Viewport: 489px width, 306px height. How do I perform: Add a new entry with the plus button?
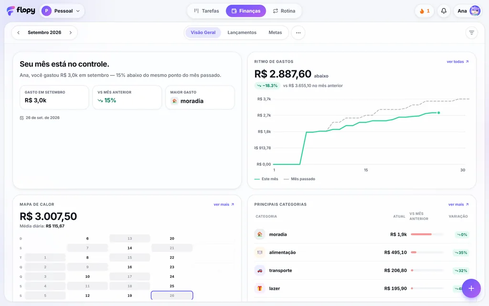471,288
